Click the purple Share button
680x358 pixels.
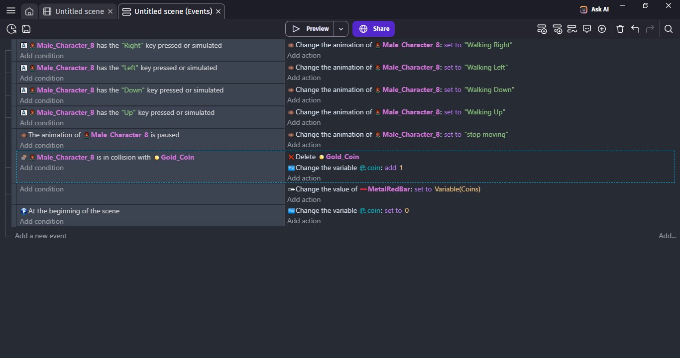point(374,29)
